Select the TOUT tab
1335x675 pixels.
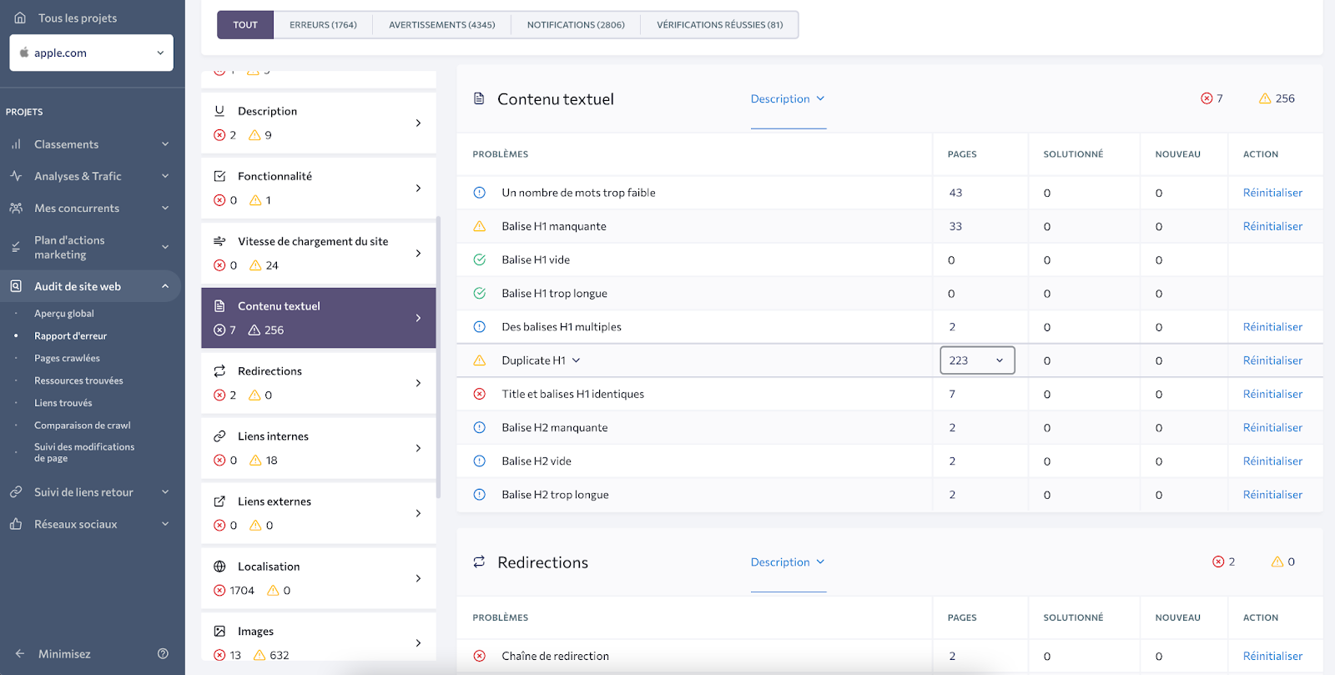click(x=245, y=25)
